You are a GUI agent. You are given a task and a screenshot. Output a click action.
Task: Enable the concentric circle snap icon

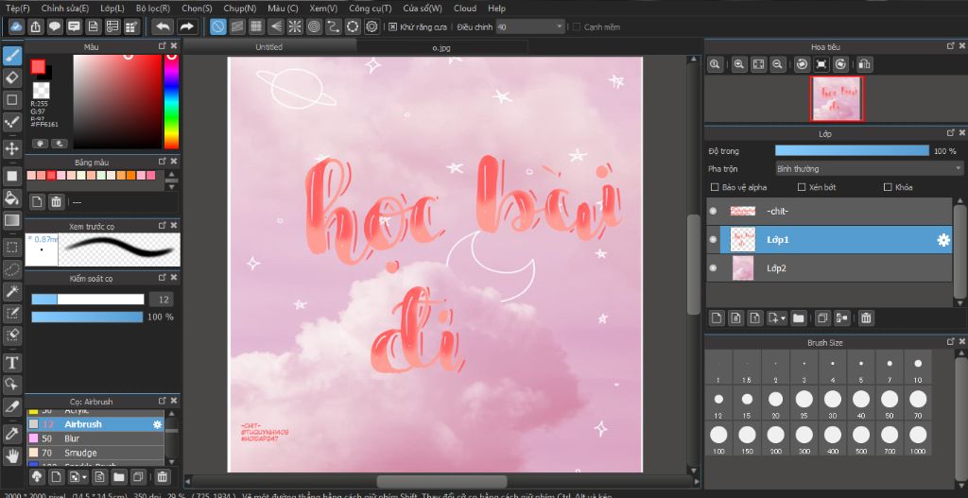[314, 26]
